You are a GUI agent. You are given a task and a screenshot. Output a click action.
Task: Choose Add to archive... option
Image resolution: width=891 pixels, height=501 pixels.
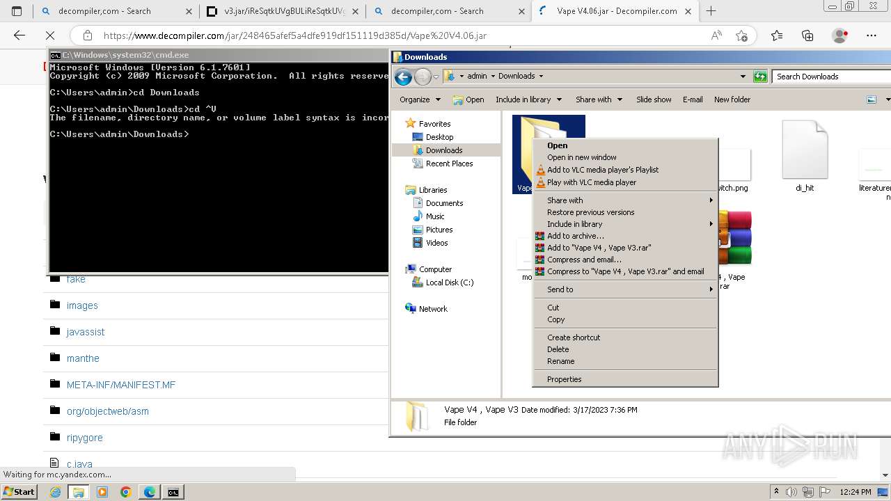[x=625, y=236]
